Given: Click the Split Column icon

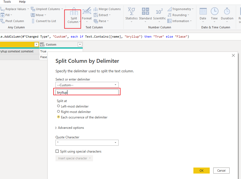Looking at the screenshot, I should click(74, 12).
